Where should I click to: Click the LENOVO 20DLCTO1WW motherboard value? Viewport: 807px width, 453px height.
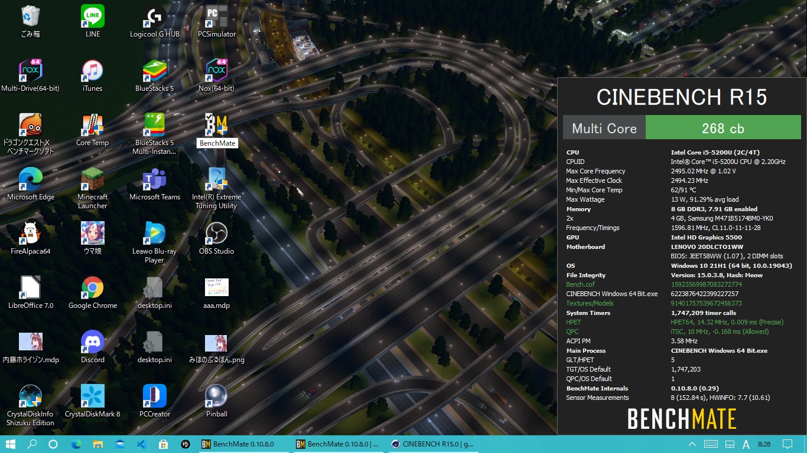(707, 247)
